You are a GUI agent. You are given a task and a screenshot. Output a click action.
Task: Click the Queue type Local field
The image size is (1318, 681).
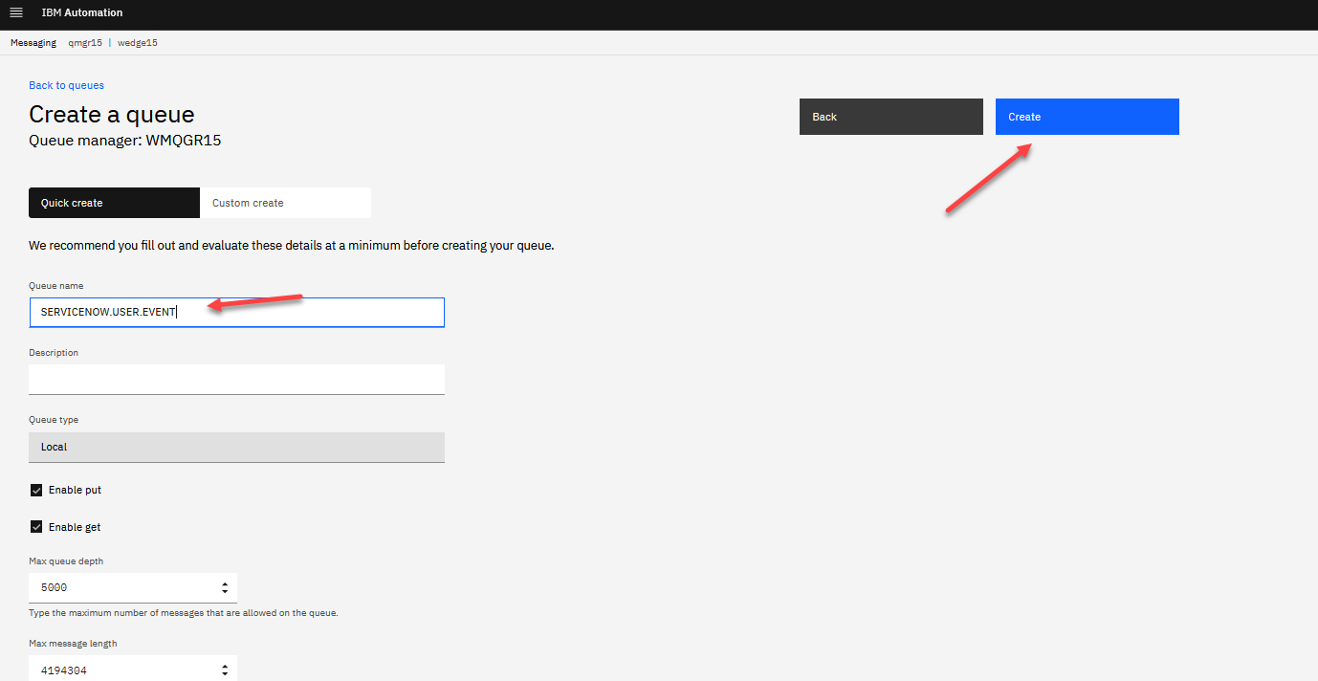236,447
